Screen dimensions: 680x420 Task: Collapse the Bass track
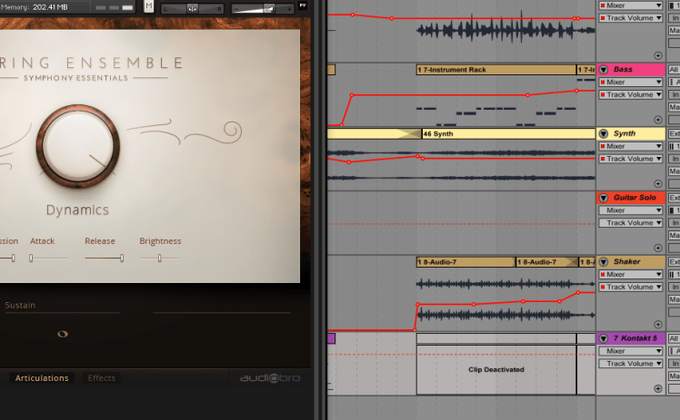(604, 70)
